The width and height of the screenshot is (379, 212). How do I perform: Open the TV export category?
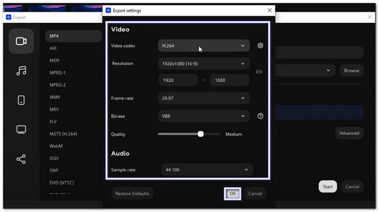click(x=21, y=130)
